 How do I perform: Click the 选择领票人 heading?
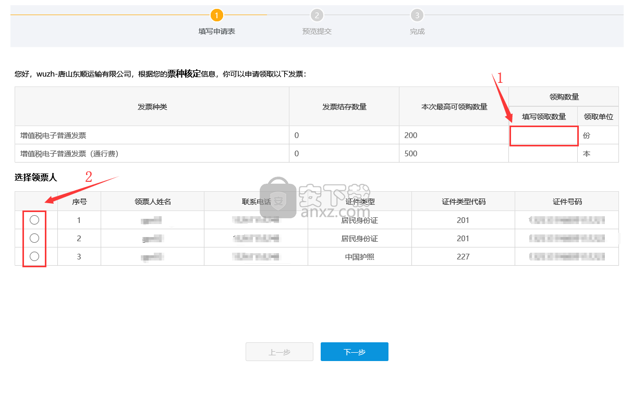pyautogui.click(x=35, y=178)
